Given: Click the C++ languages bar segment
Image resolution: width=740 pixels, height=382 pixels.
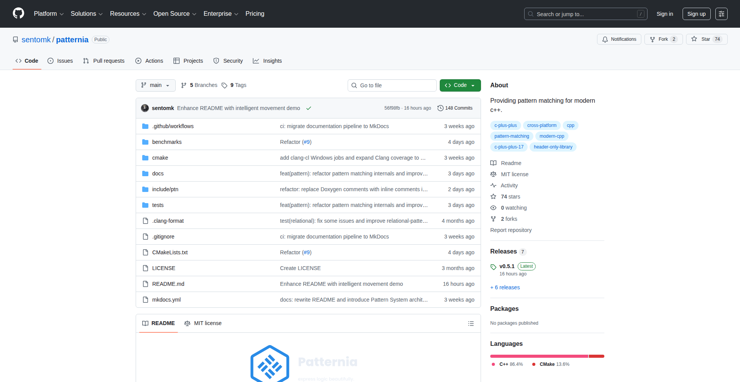Looking at the screenshot, I should (x=539, y=356).
